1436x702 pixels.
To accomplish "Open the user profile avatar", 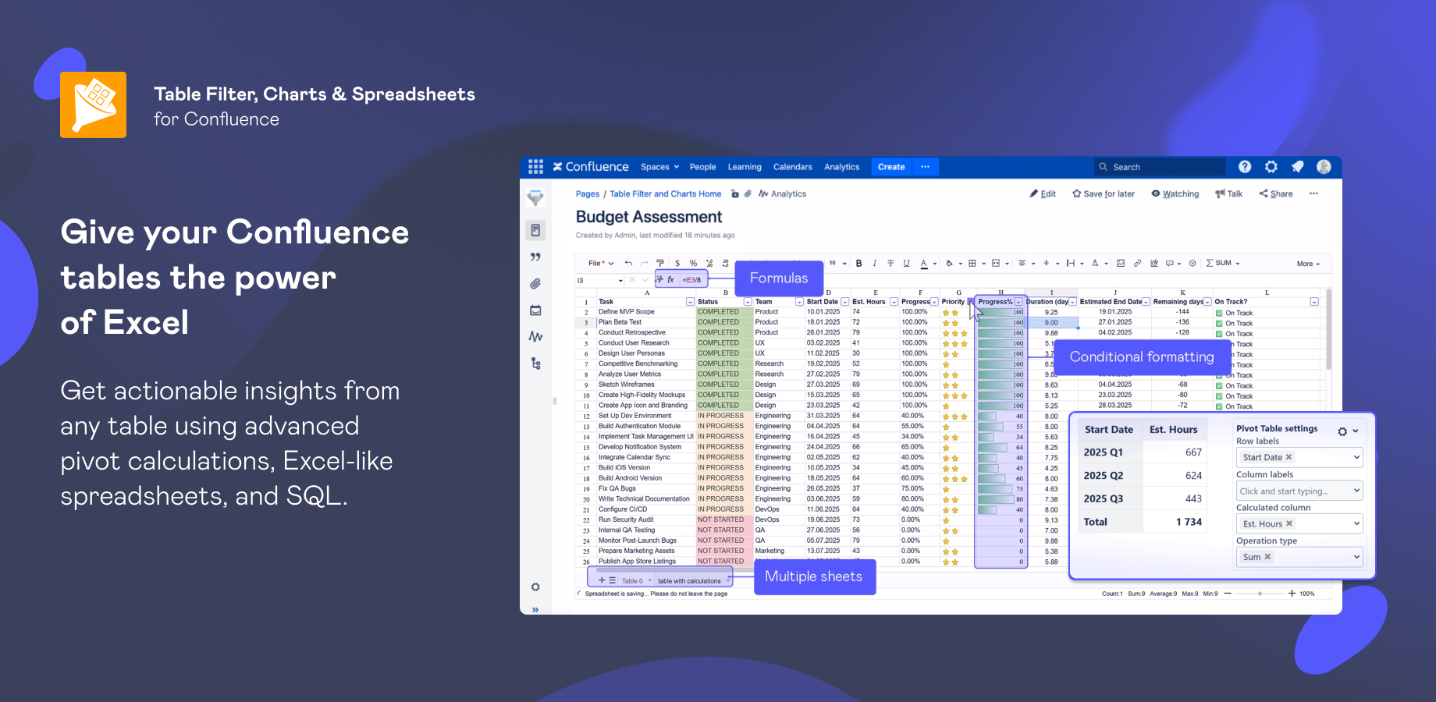I will click(1324, 167).
